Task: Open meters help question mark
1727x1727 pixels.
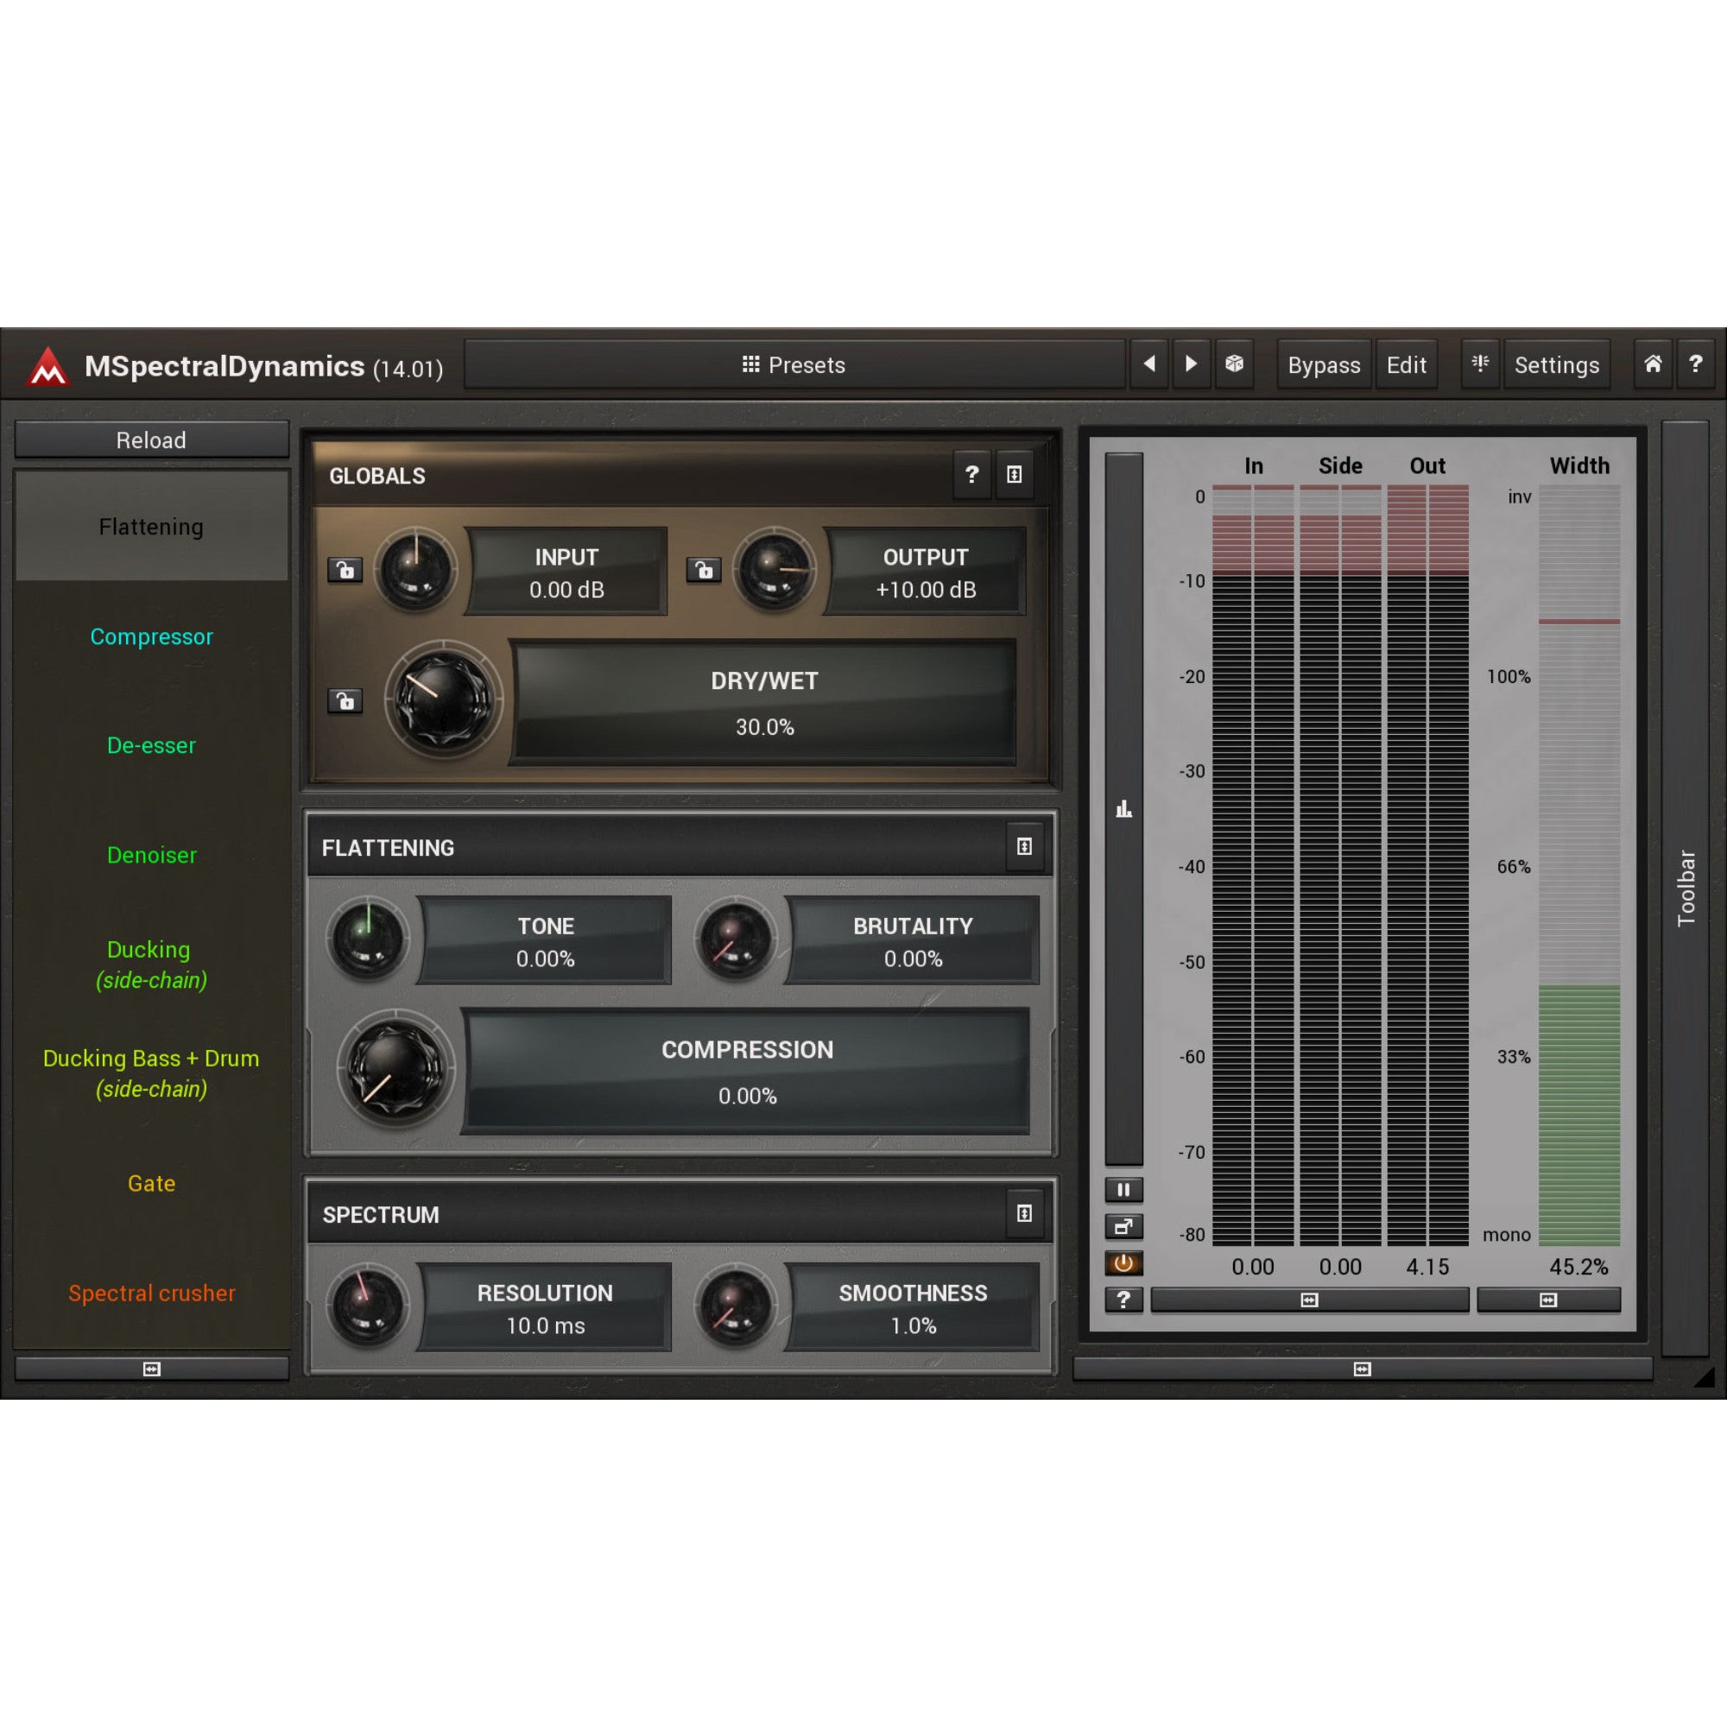Action: coord(1123,1300)
